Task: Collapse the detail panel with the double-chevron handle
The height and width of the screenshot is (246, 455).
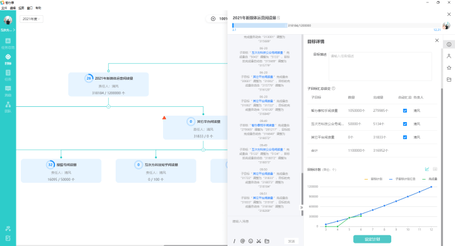Action: pos(301,207)
